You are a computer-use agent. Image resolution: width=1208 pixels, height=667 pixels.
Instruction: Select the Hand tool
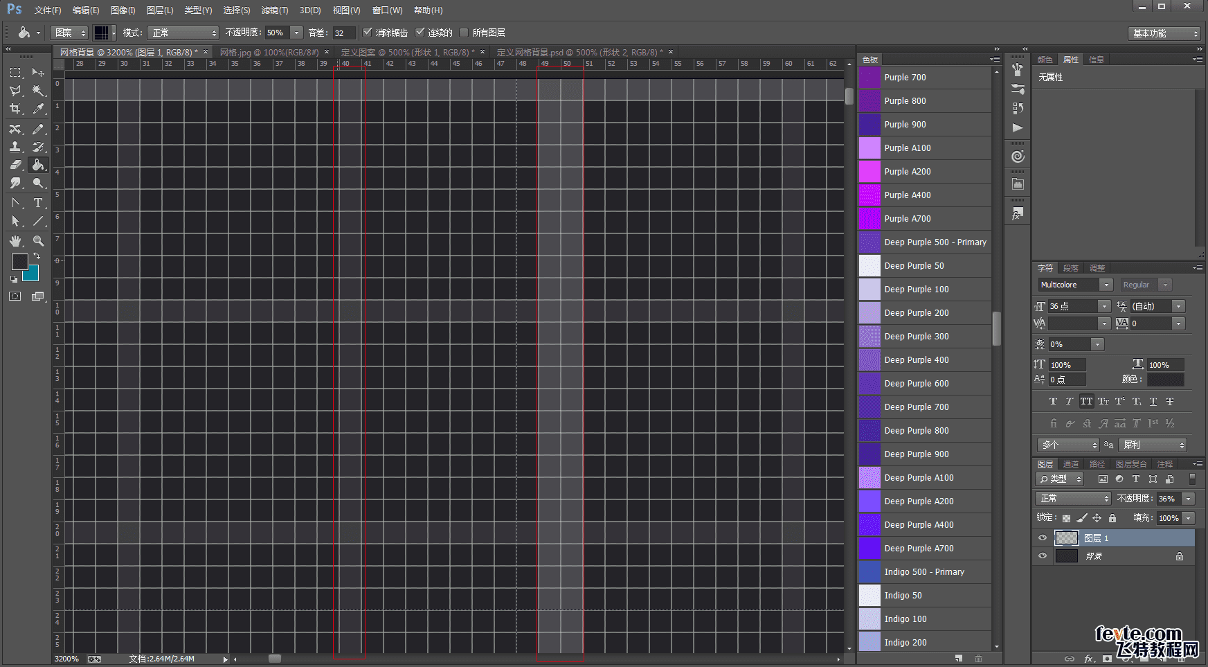[15, 241]
